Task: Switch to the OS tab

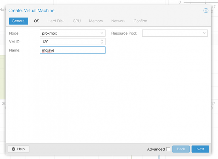Action: [x=37, y=21]
